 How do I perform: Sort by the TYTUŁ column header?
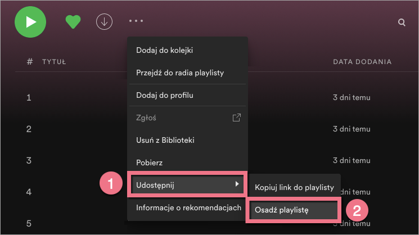(55, 62)
